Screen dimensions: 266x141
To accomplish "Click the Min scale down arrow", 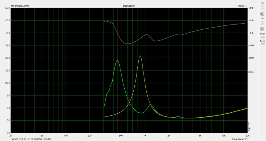I will pyautogui.click(x=262, y=23).
